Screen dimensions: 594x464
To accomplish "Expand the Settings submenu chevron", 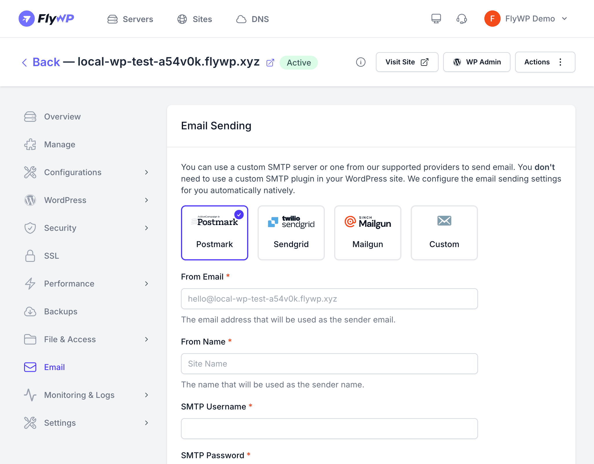I will pyautogui.click(x=146, y=423).
